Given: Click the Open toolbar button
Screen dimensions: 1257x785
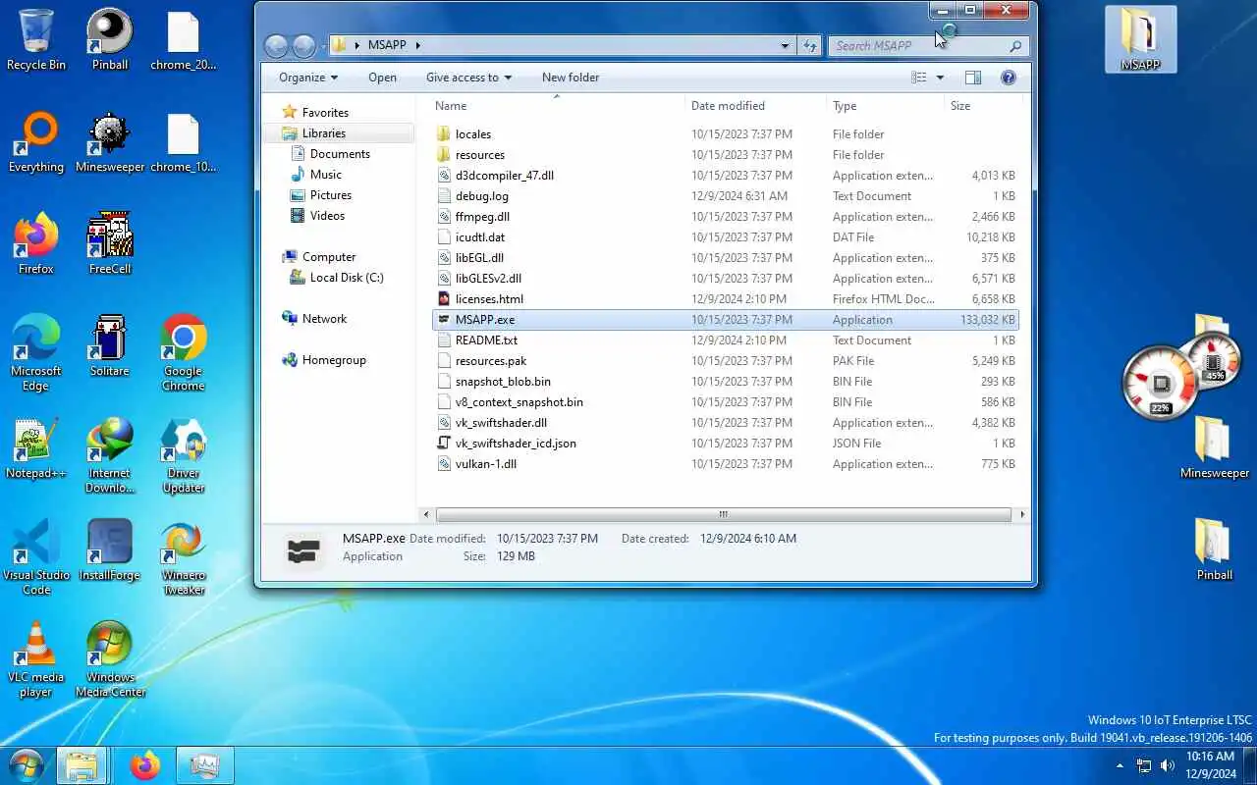Looking at the screenshot, I should point(382,78).
